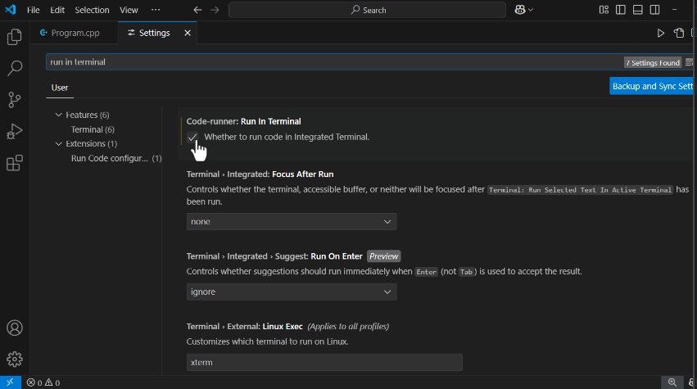The width and height of the screenshot is (697, 389).
Task: Toggle the Run In Terminal checkbox
Action: 192,137
